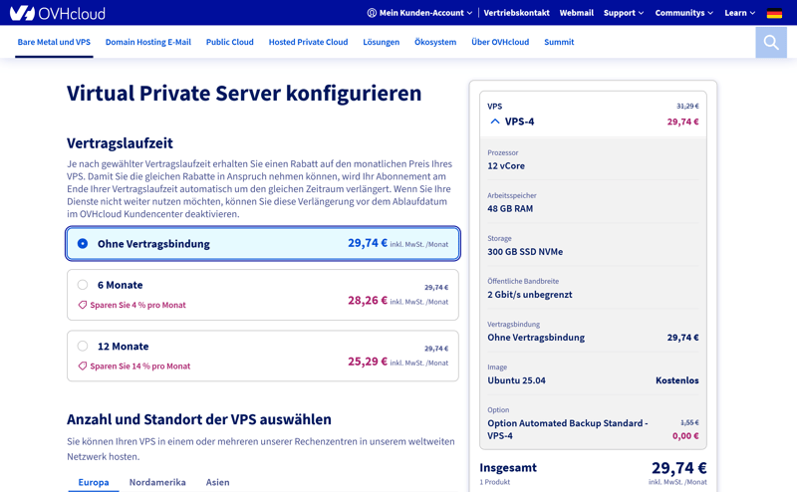Expand the Communitys dropdown
The height and width of the screenshot is (492, 797).
[x=683, y=13]
